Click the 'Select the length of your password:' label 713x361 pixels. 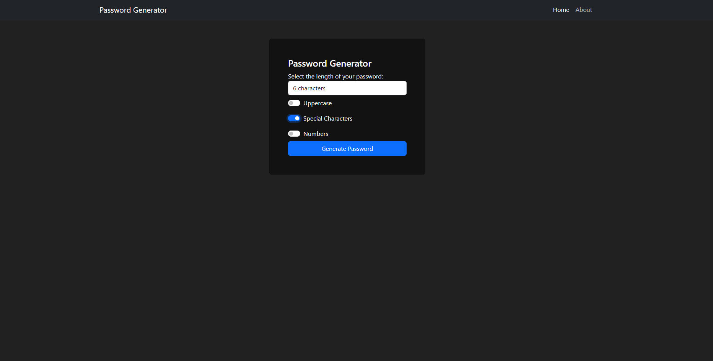(x=335, y=77)
